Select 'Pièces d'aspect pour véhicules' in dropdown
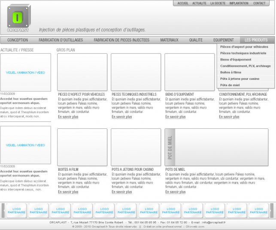 tap(244, 46)
